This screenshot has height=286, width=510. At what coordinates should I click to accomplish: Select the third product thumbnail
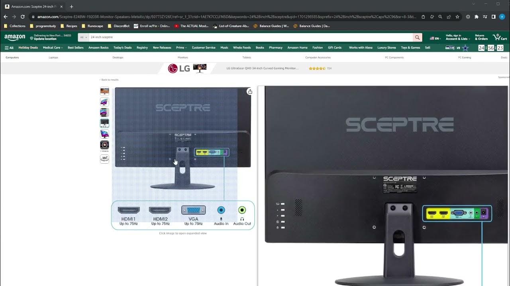[104, 112]
